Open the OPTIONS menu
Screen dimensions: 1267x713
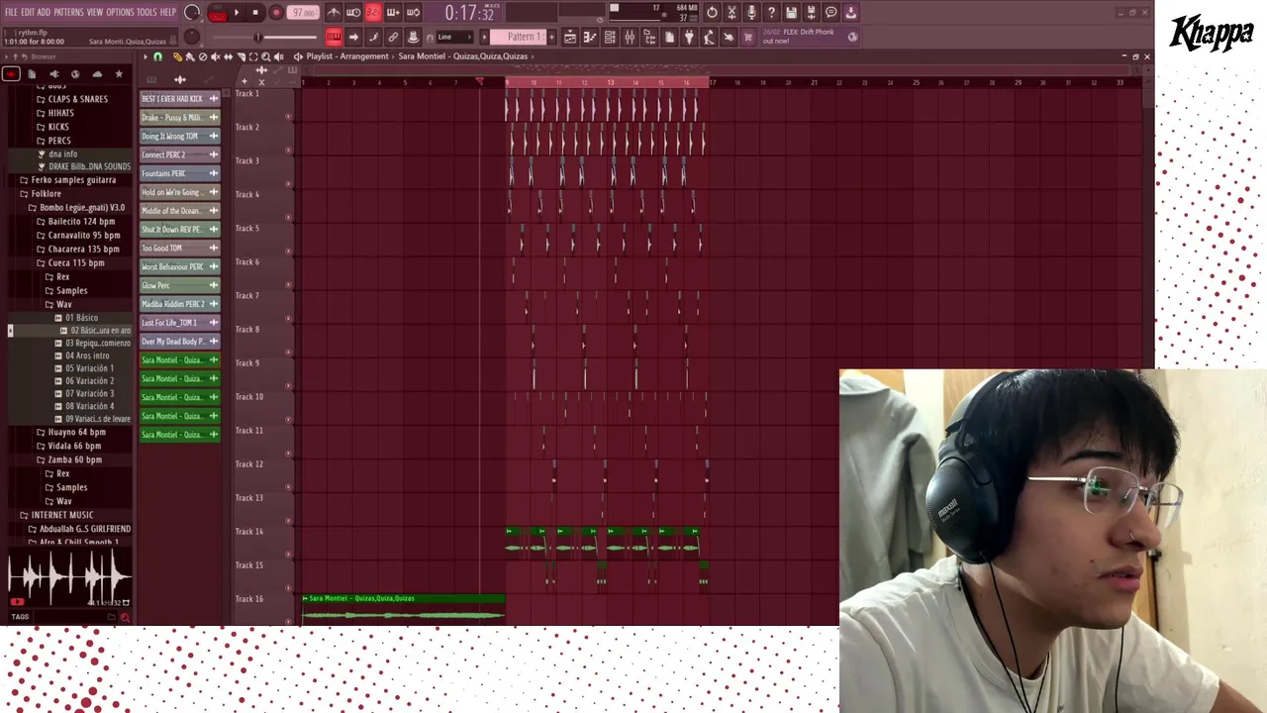click(x=120, y=12)
